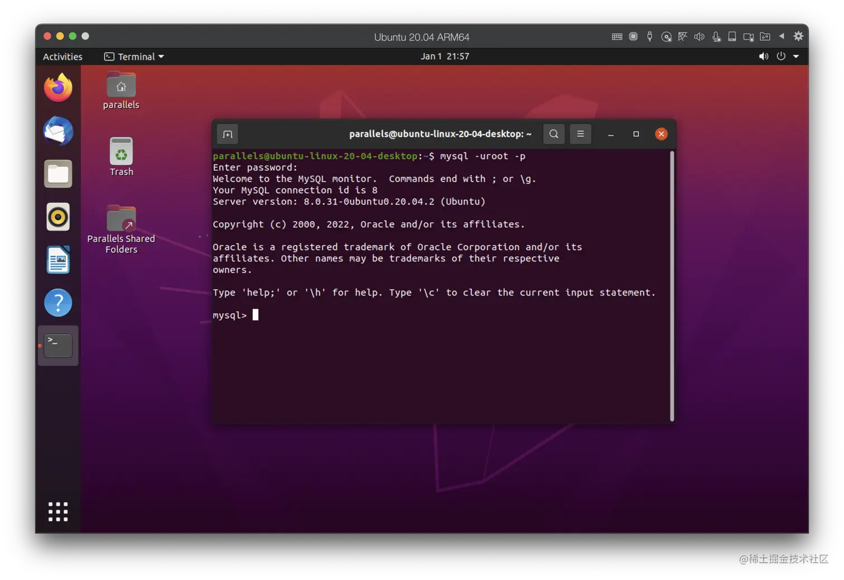
Task: Click the hard disk icon in title bar
Action: pos(732,37)
